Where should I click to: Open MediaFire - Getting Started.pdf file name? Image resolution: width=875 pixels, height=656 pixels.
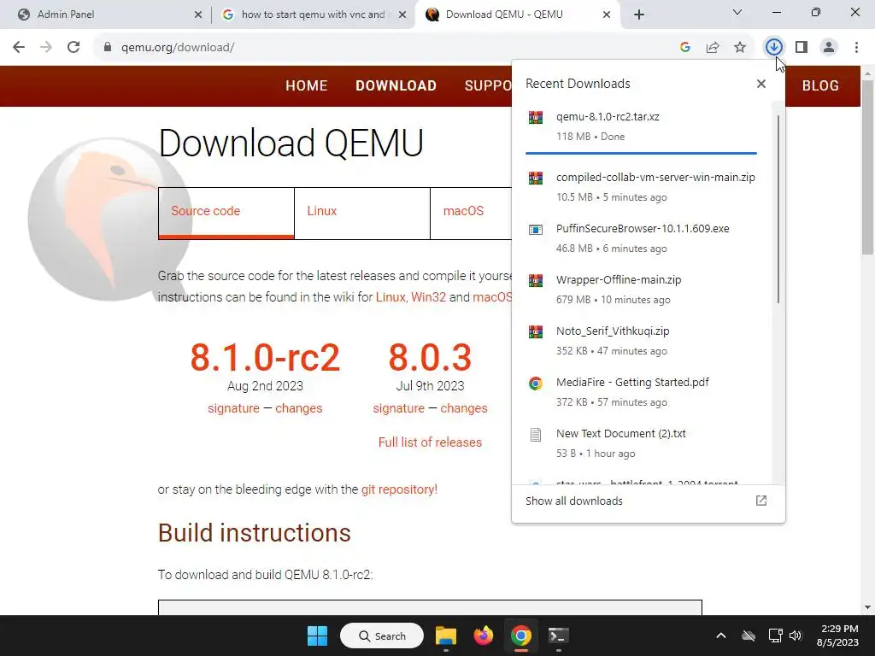[x=632, y=383]
